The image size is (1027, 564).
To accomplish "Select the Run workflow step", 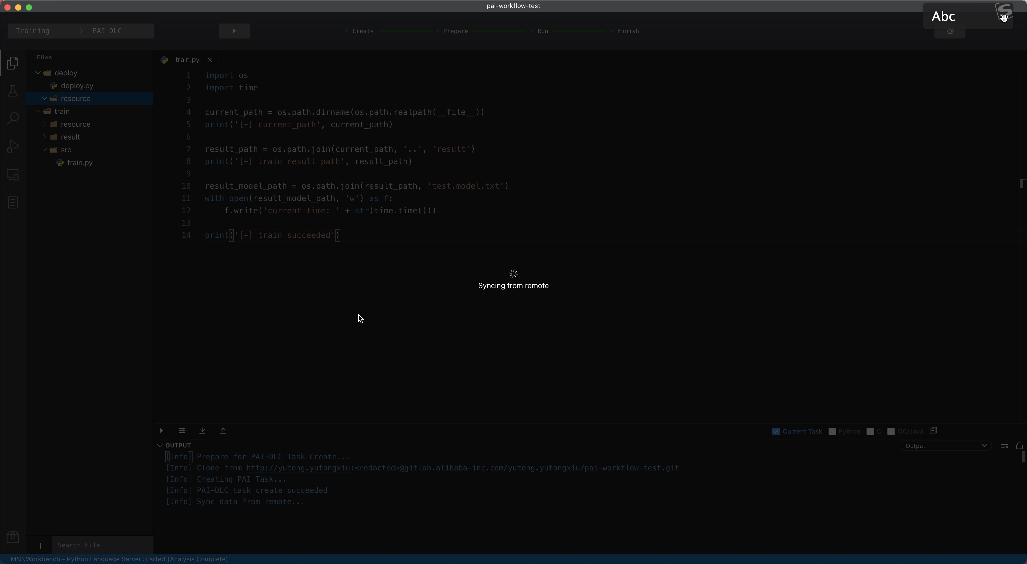I will point(543,31).
